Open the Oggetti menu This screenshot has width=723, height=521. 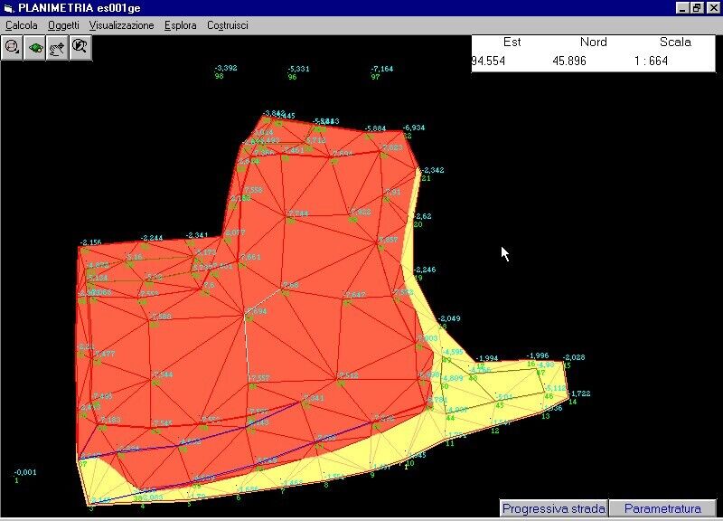click(63, 25)
